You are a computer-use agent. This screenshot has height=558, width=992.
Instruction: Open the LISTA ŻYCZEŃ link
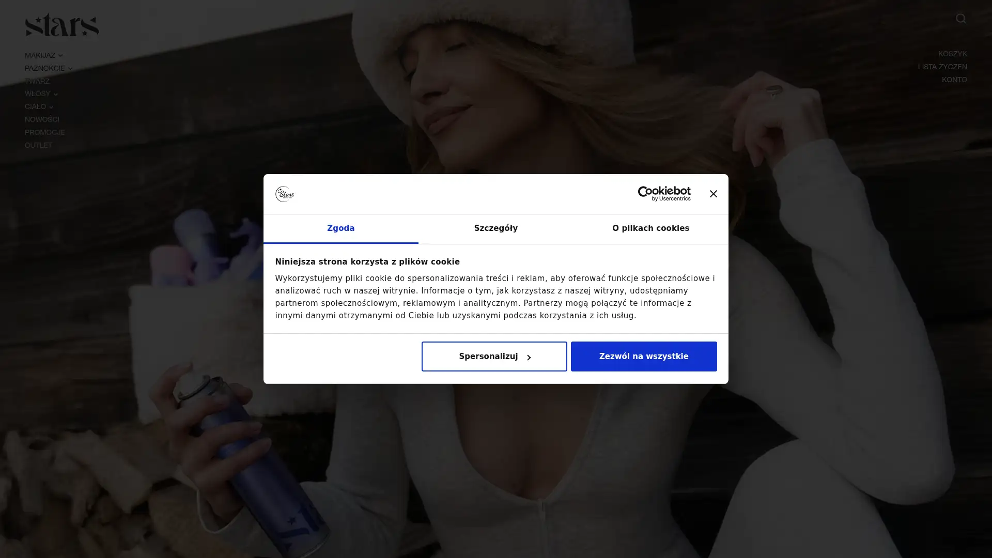pos(942,67)
